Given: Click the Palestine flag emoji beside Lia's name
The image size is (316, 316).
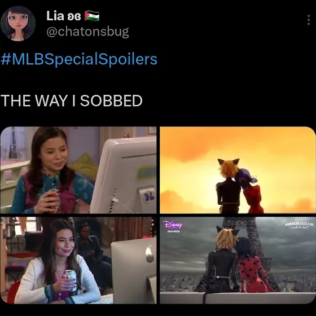Looking at the screenshot, I should 92,16.
